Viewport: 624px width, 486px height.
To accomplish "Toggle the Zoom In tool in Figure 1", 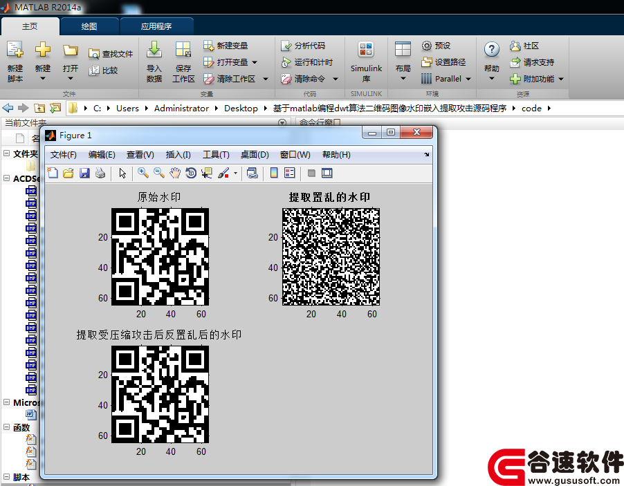I will click(x=143, y=173).
